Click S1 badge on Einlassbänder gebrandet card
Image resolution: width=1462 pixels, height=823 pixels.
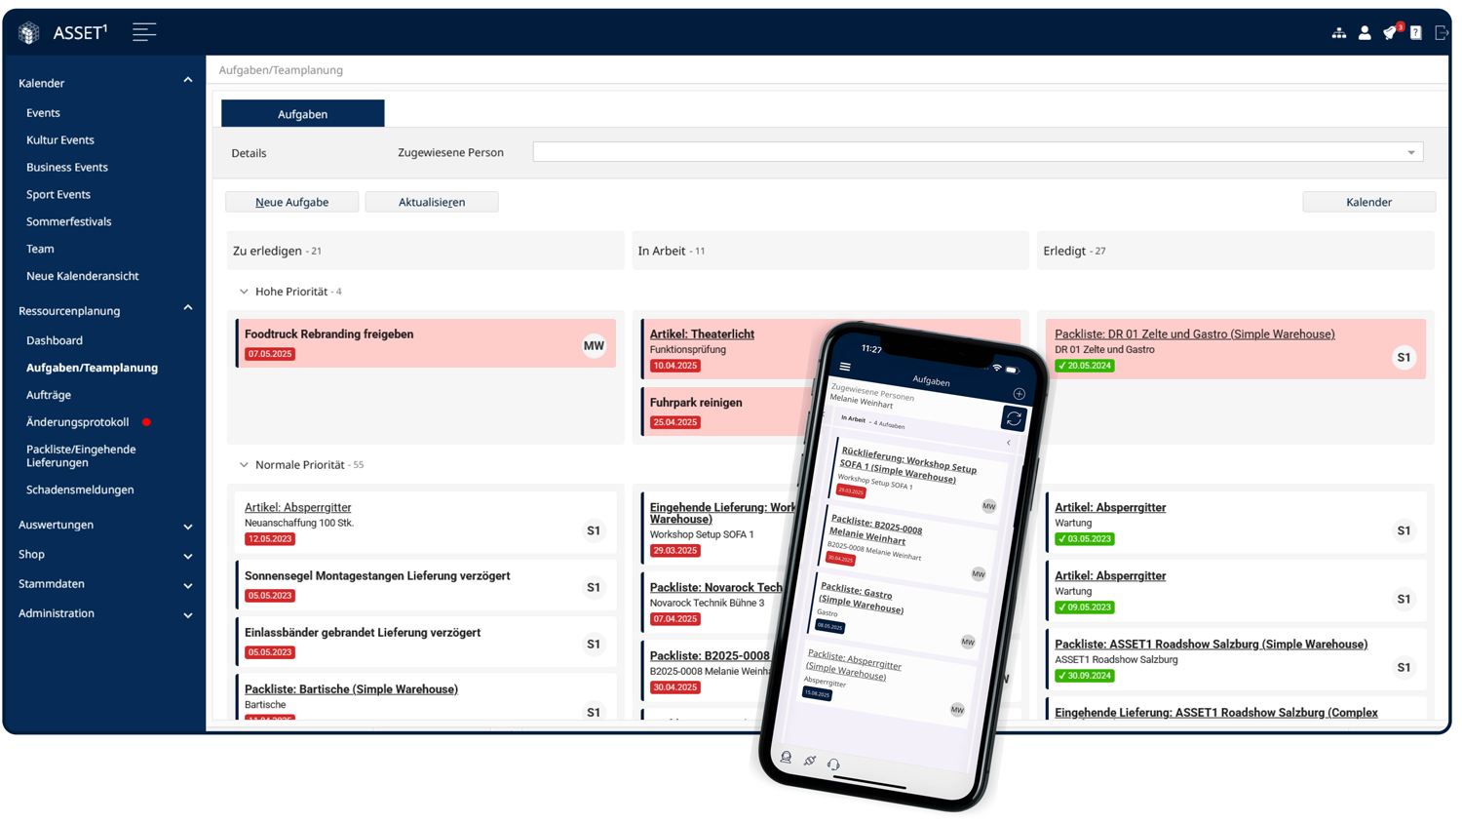pos(594,645)
